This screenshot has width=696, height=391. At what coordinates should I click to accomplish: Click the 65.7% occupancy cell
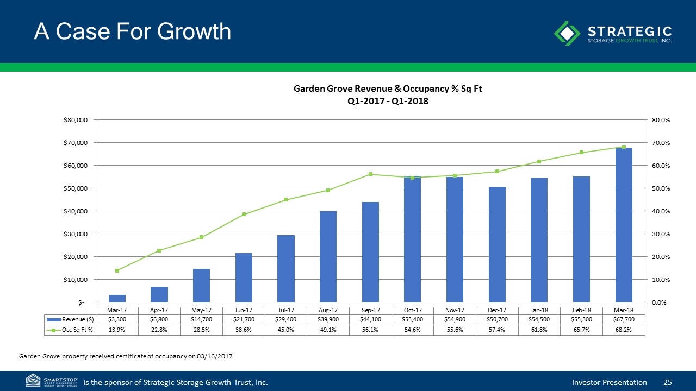point(581,331)
